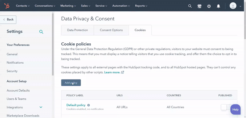Open Marketplace Downloads in sidebar

point(23,116)
